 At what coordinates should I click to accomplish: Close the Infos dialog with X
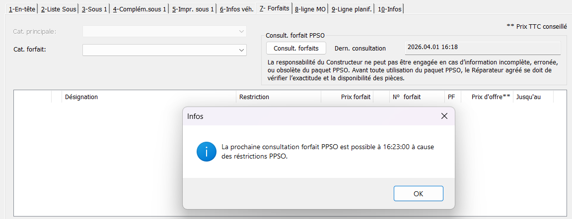[444, 116]
